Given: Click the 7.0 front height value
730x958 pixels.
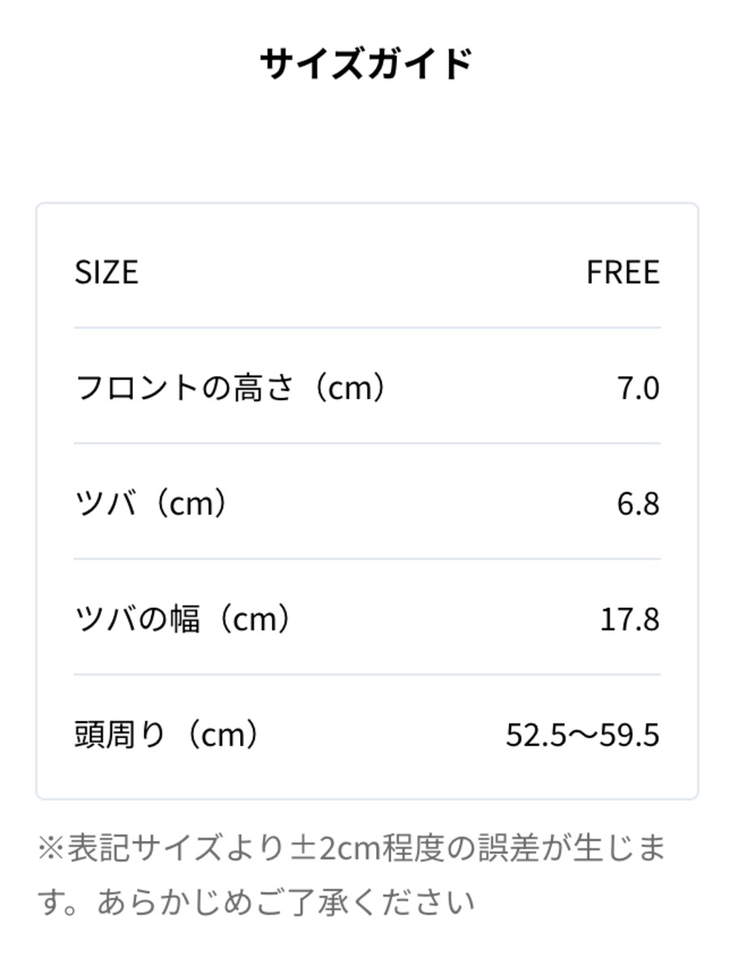Looking at the screenshot, I should point(638,389).
